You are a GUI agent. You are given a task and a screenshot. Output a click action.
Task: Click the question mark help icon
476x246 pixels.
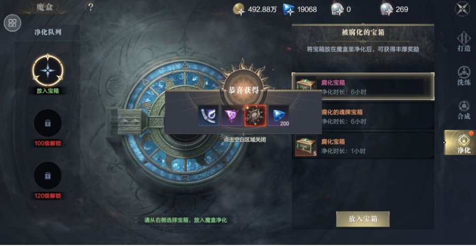91,7
